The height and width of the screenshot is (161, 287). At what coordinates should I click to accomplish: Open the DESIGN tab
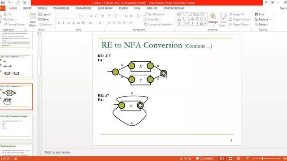coord(42,8)
